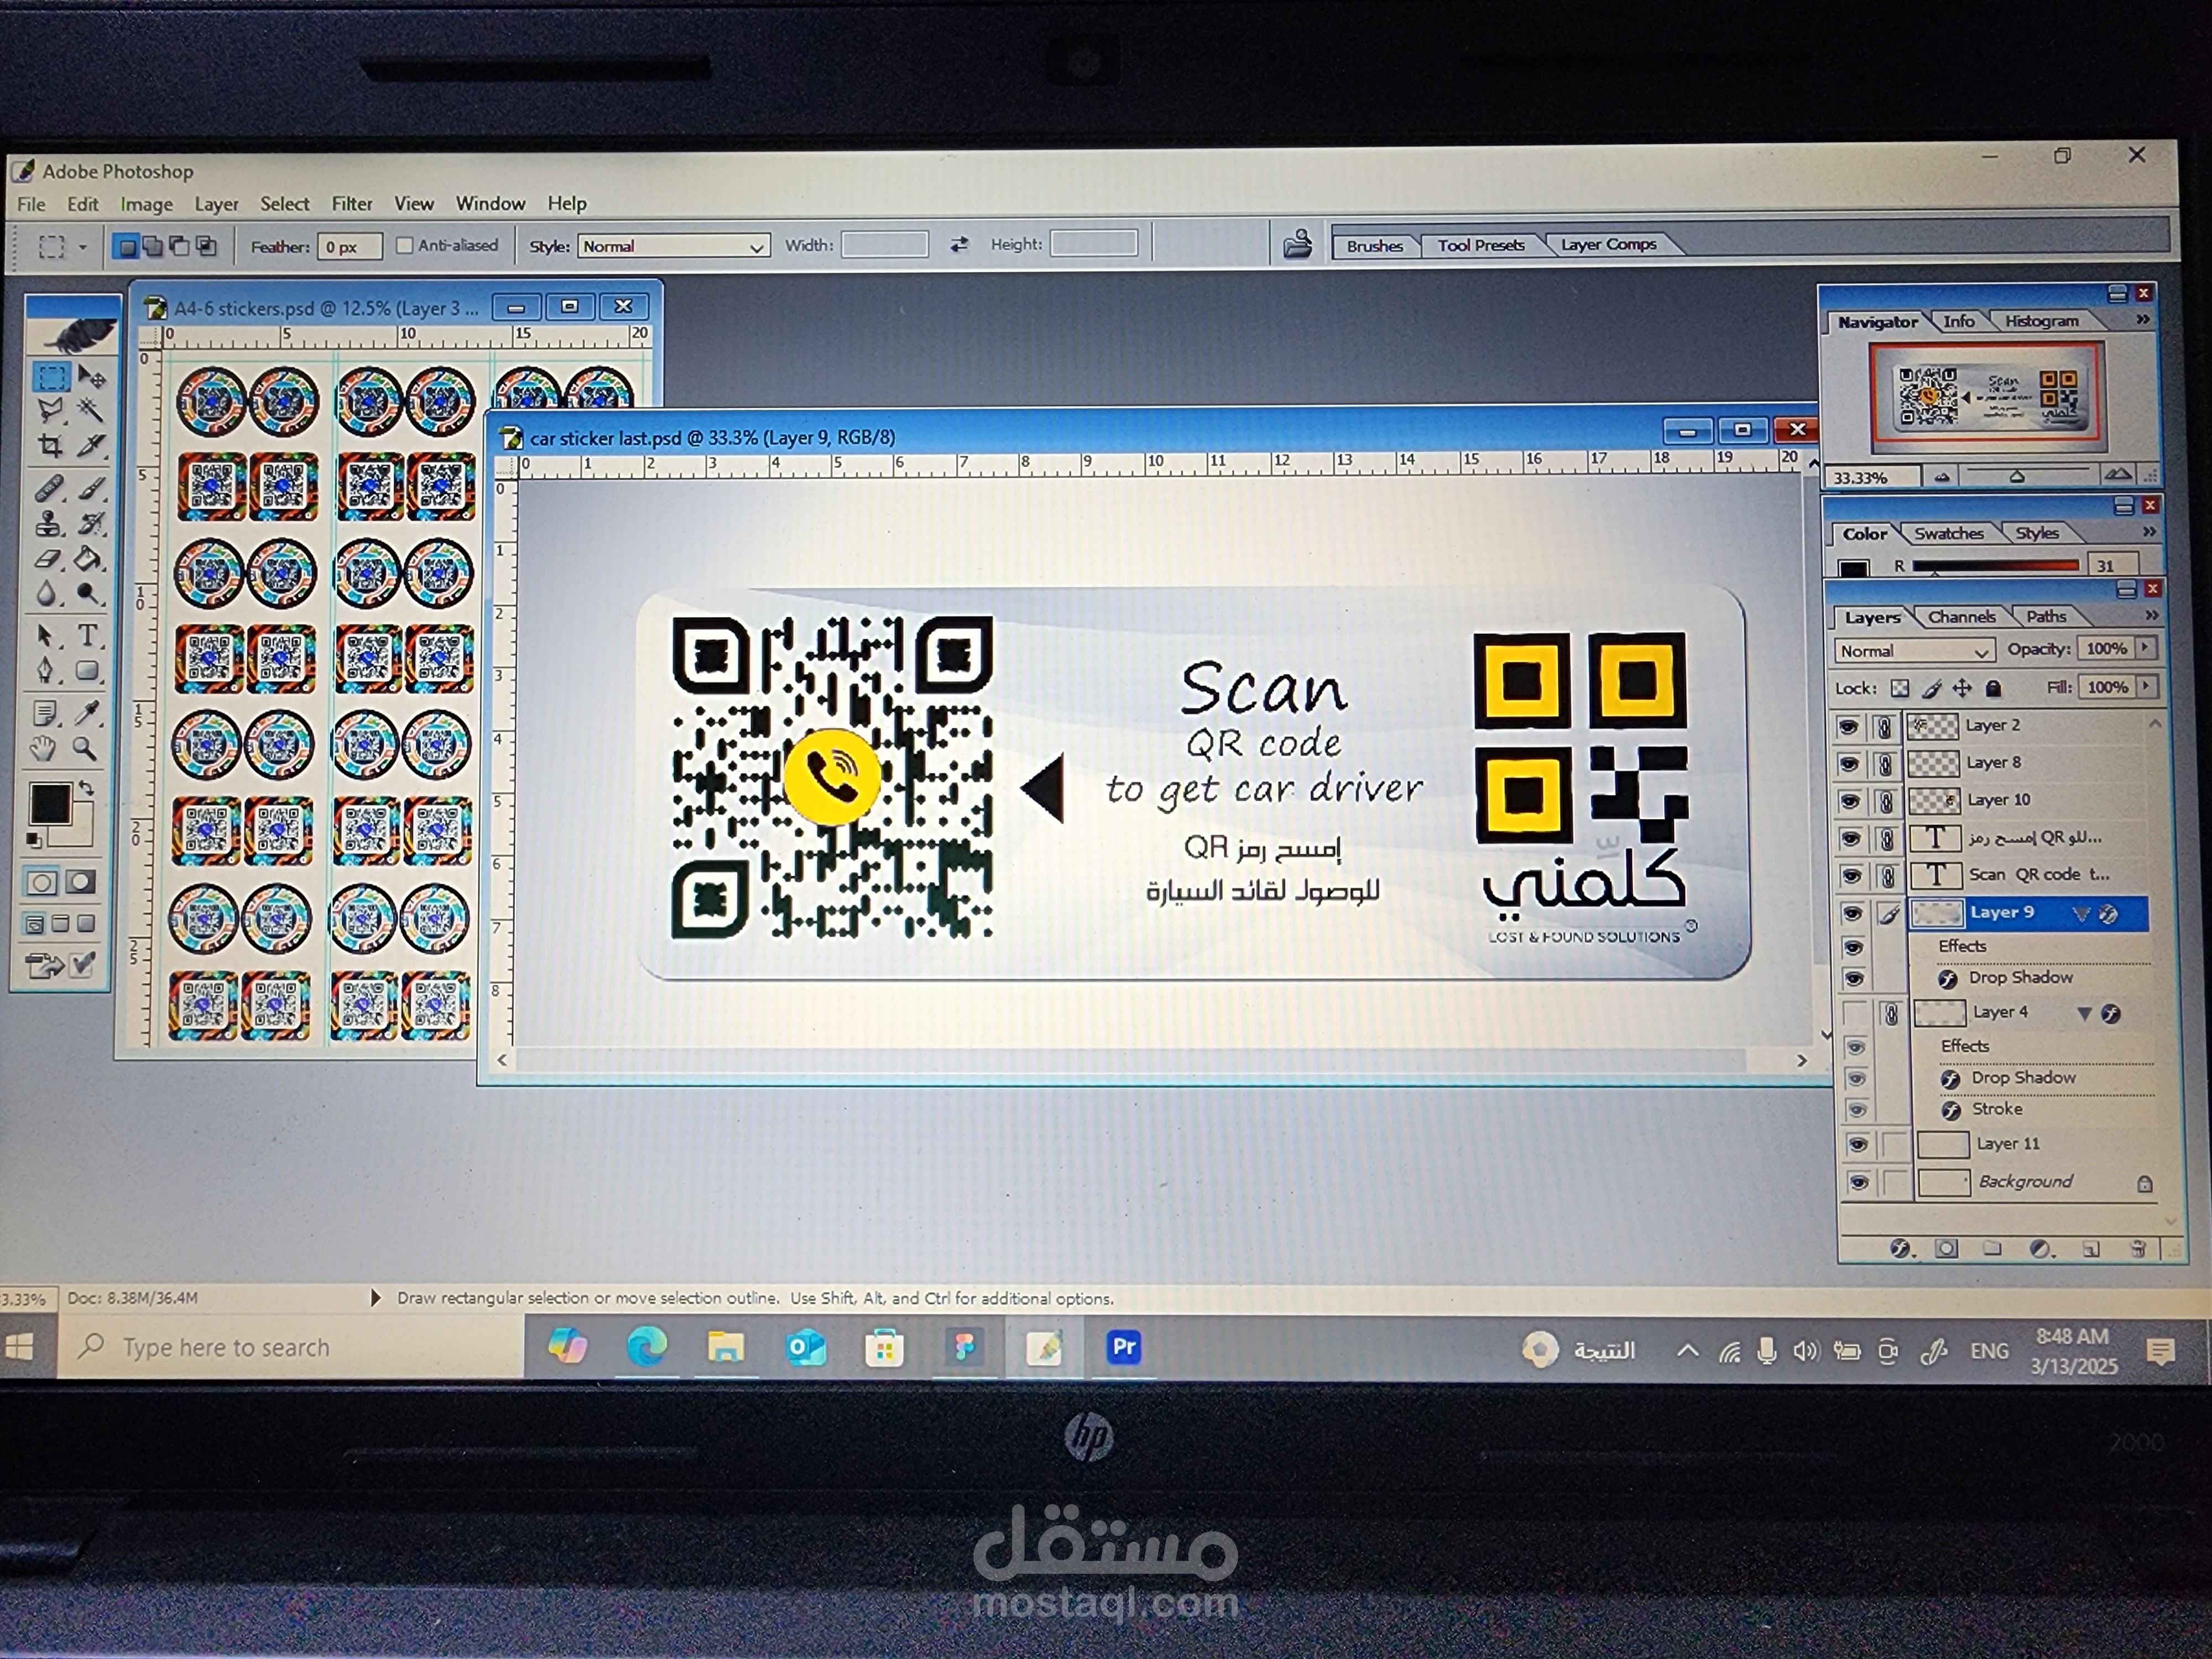Open the Tool Presets palette tab
The image size is (2212, 1659).
pyautogui.click(x=1481, y=245)
